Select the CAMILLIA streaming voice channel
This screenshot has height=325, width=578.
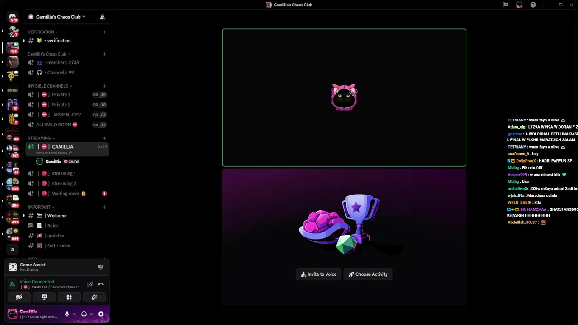pyautogui.click(x=67, y=149)
